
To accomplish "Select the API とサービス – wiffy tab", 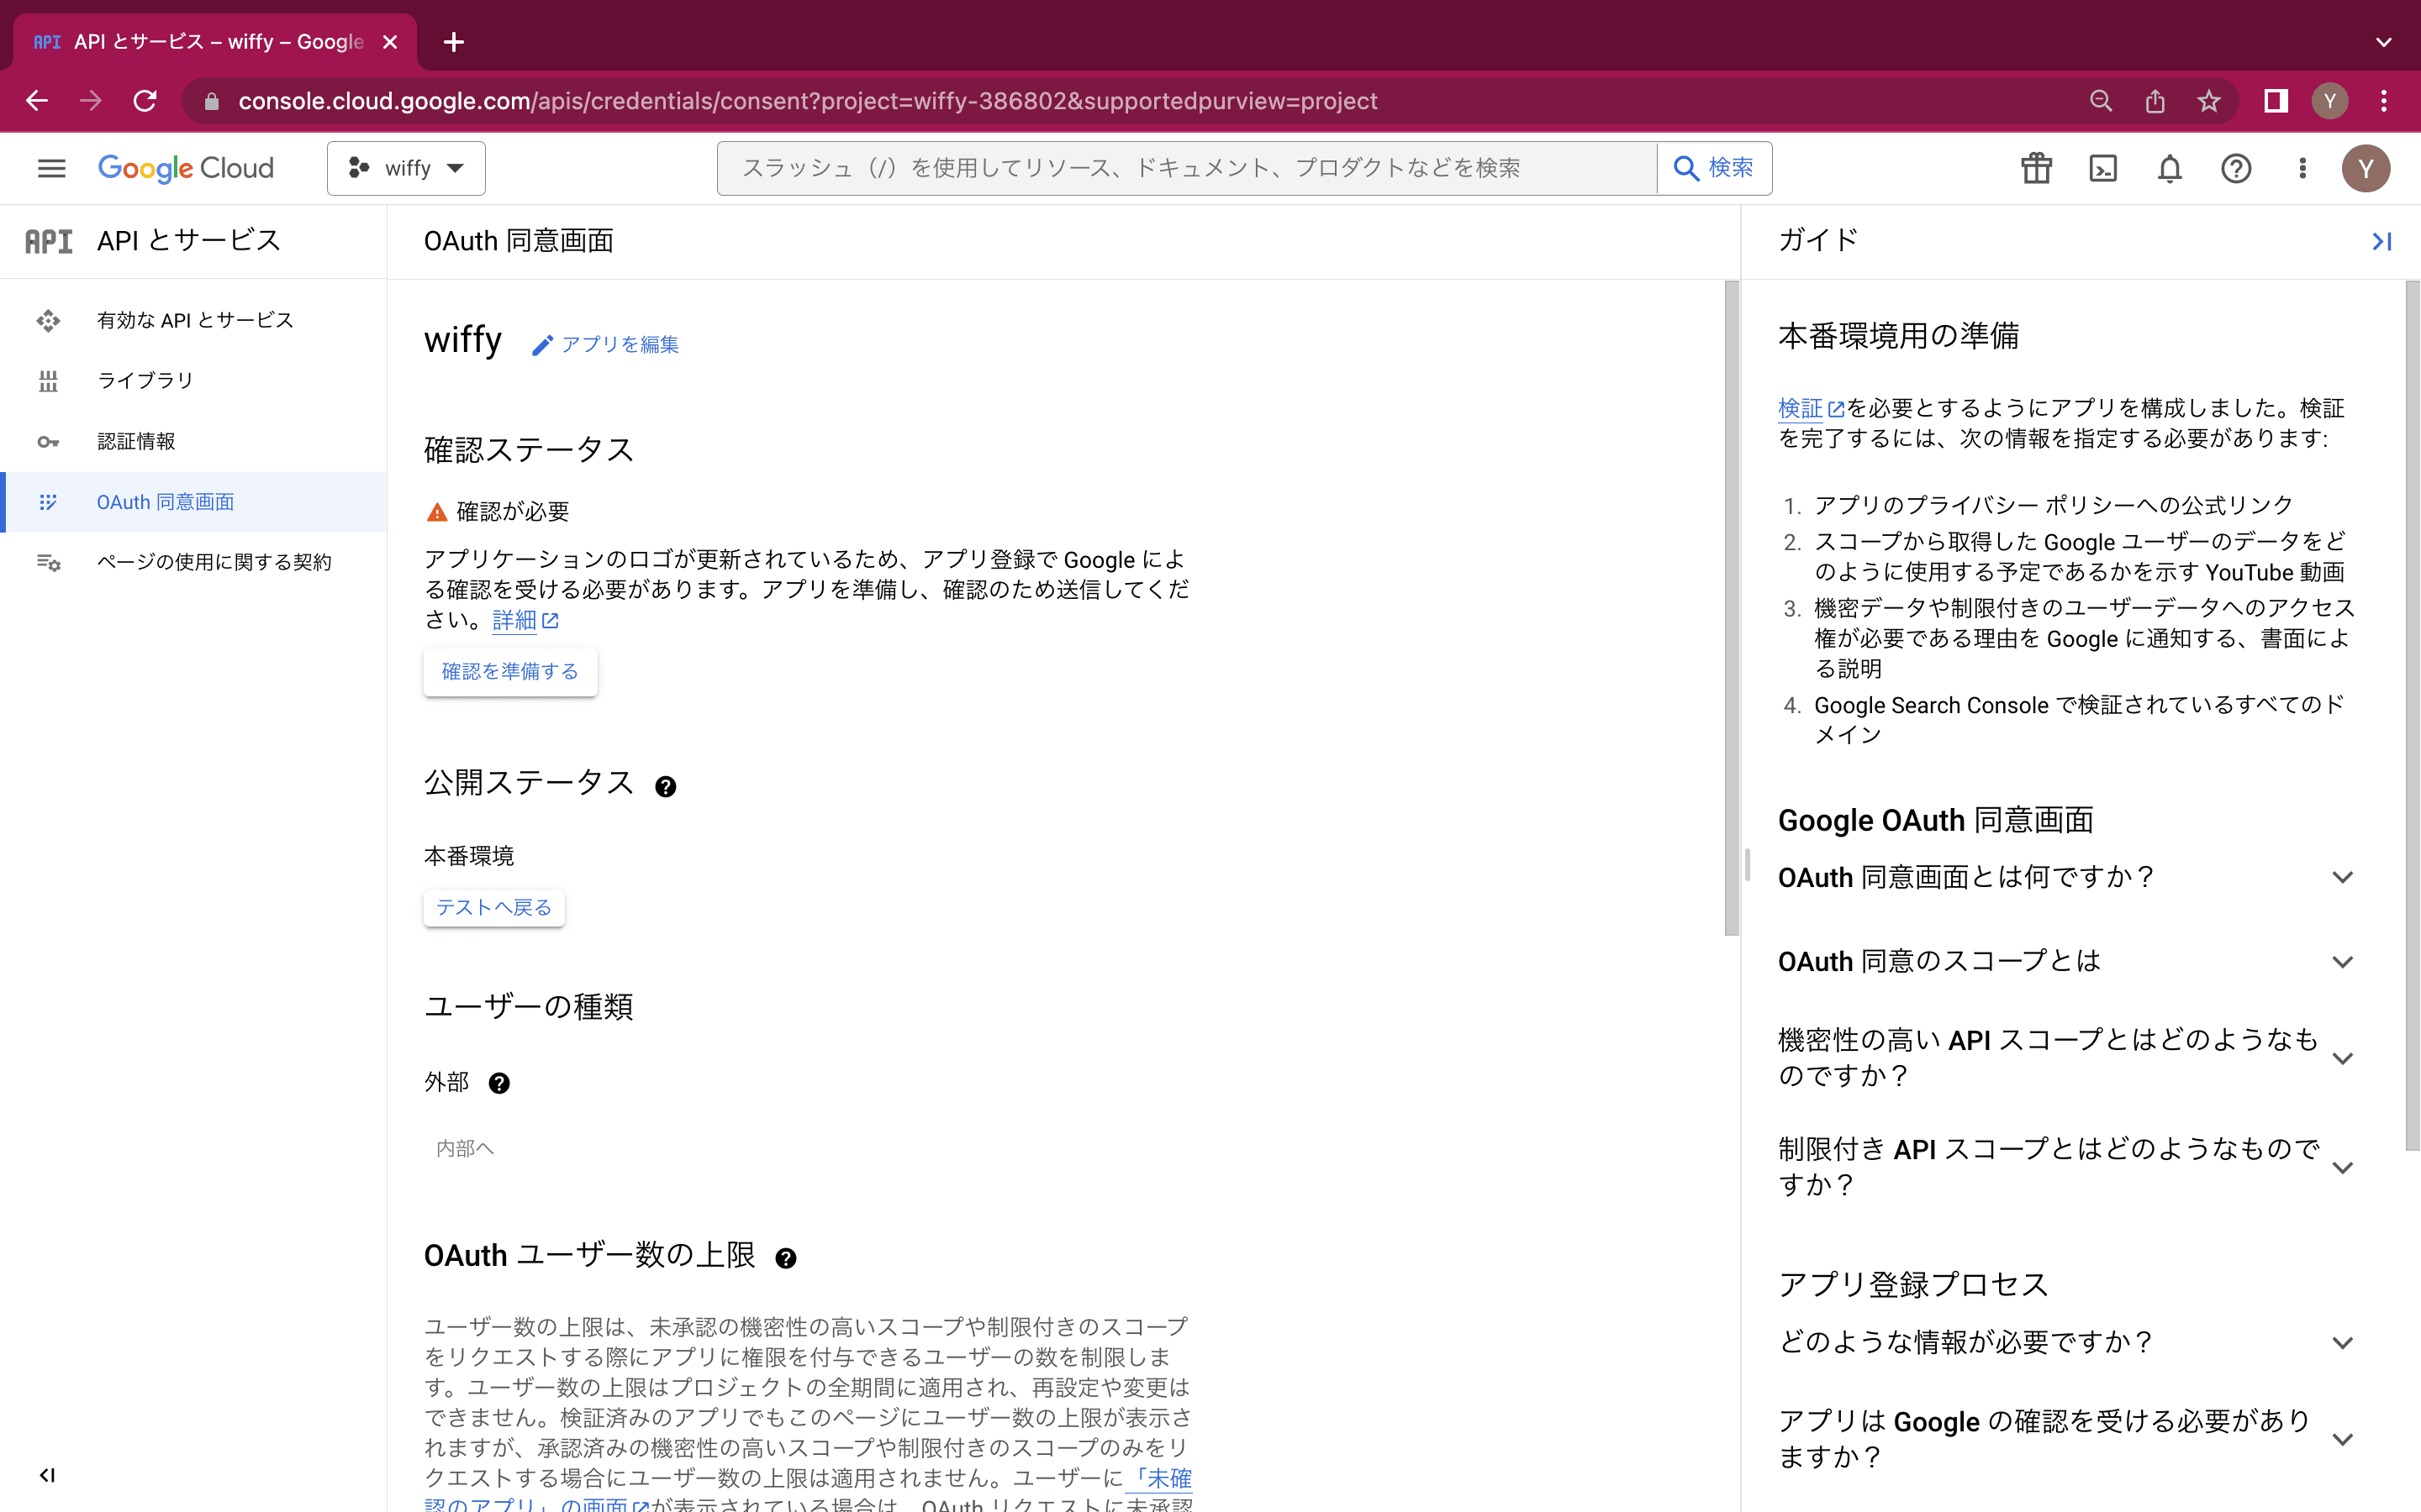I will coord(215,42).
